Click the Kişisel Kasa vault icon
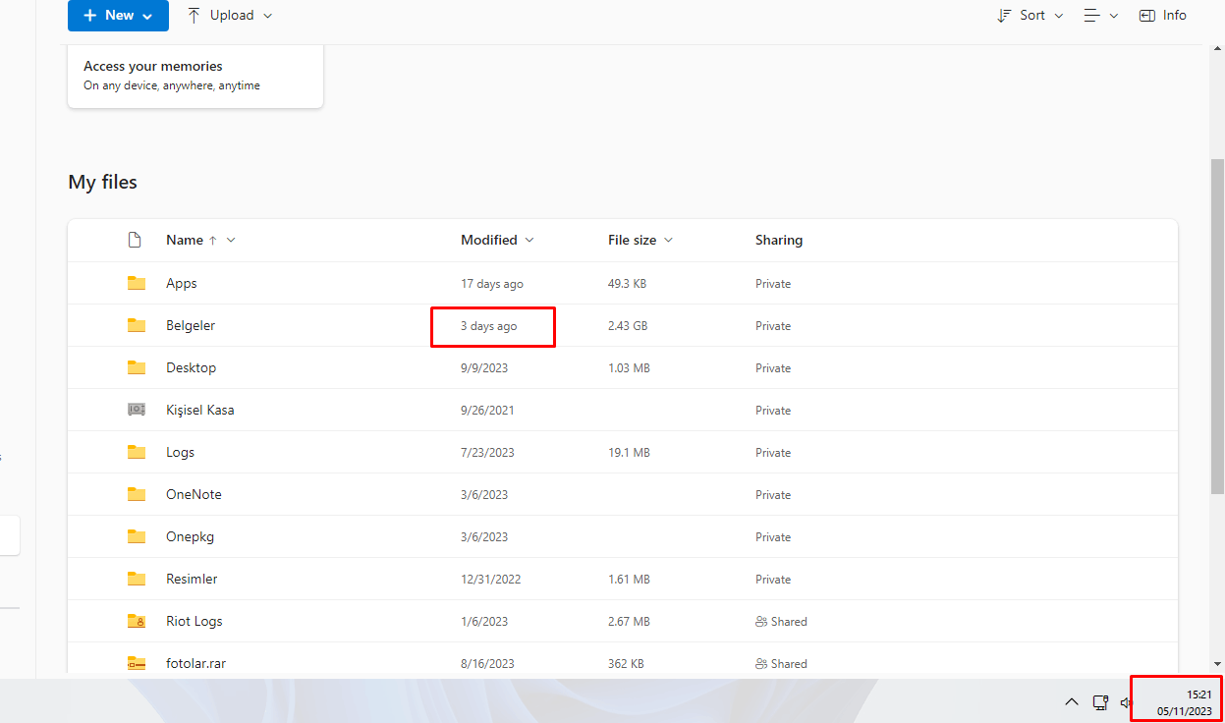Screen dimensions: 1225x723 [137, 410]
